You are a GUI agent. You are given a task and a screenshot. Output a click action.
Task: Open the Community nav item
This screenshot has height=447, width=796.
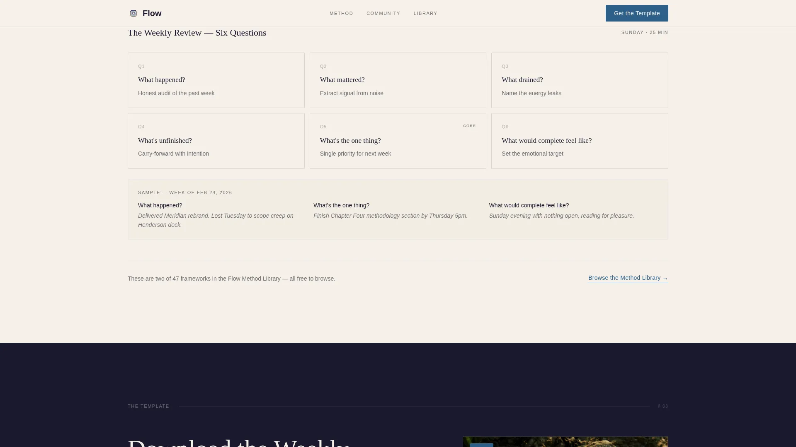point(383,13)
